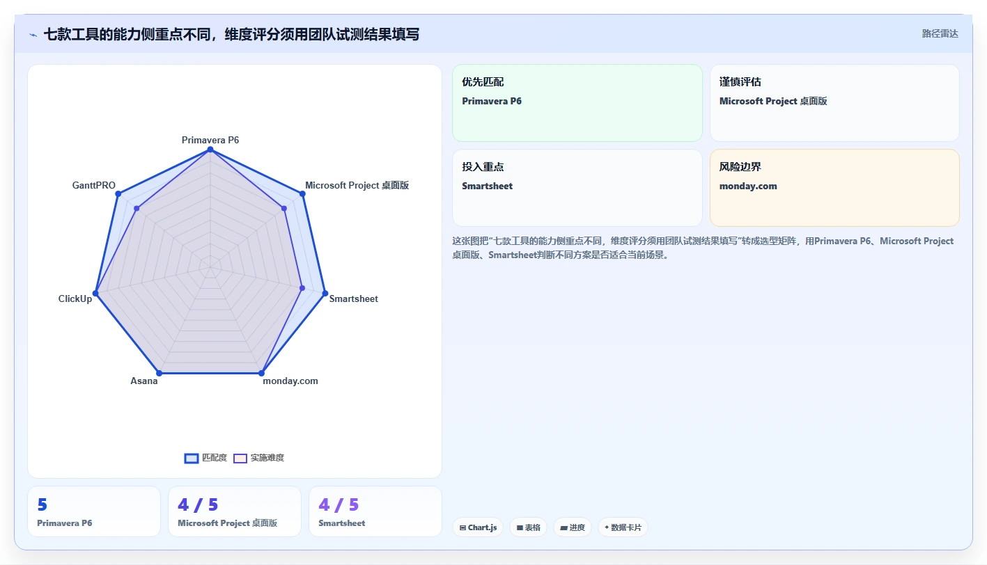
Task: Click the 进度 tag
Action: [x=573, y=527]
